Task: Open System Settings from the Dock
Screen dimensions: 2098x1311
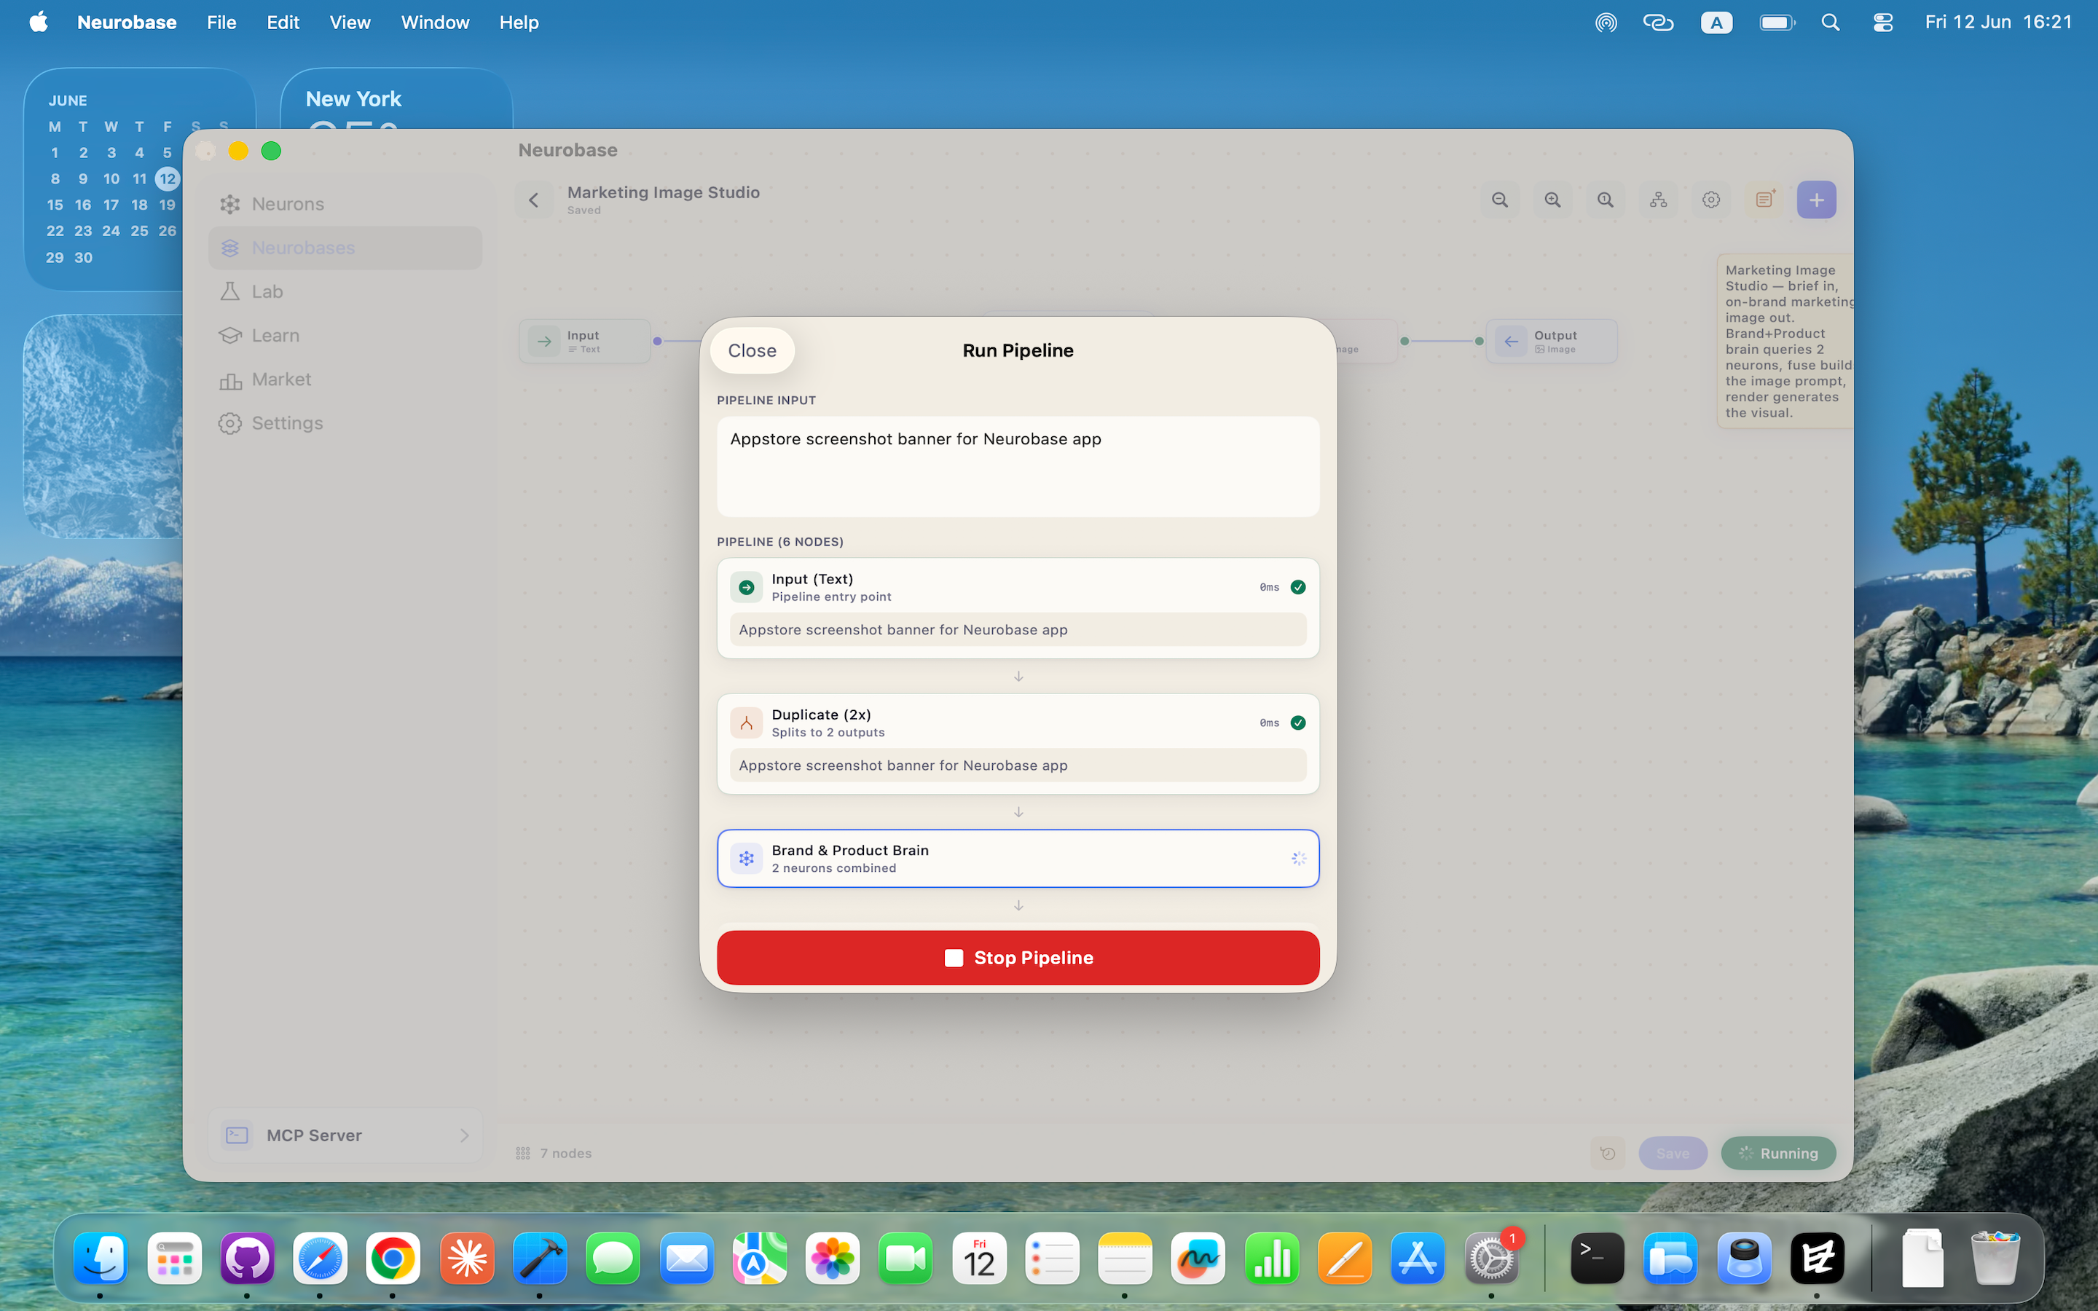Action: [1491, 1258]
